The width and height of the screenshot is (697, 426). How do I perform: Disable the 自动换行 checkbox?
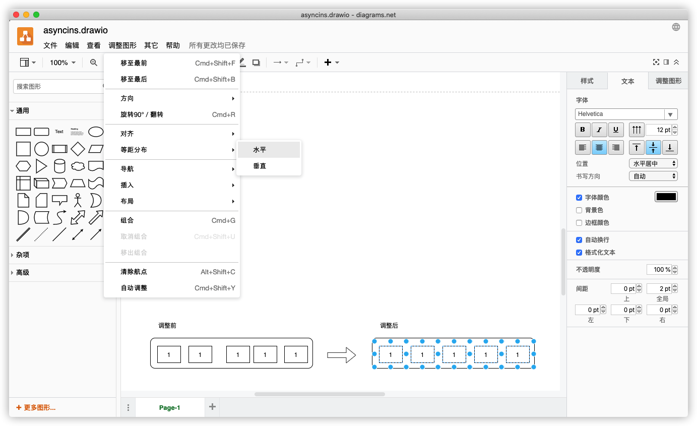click(x=579, y=240)
